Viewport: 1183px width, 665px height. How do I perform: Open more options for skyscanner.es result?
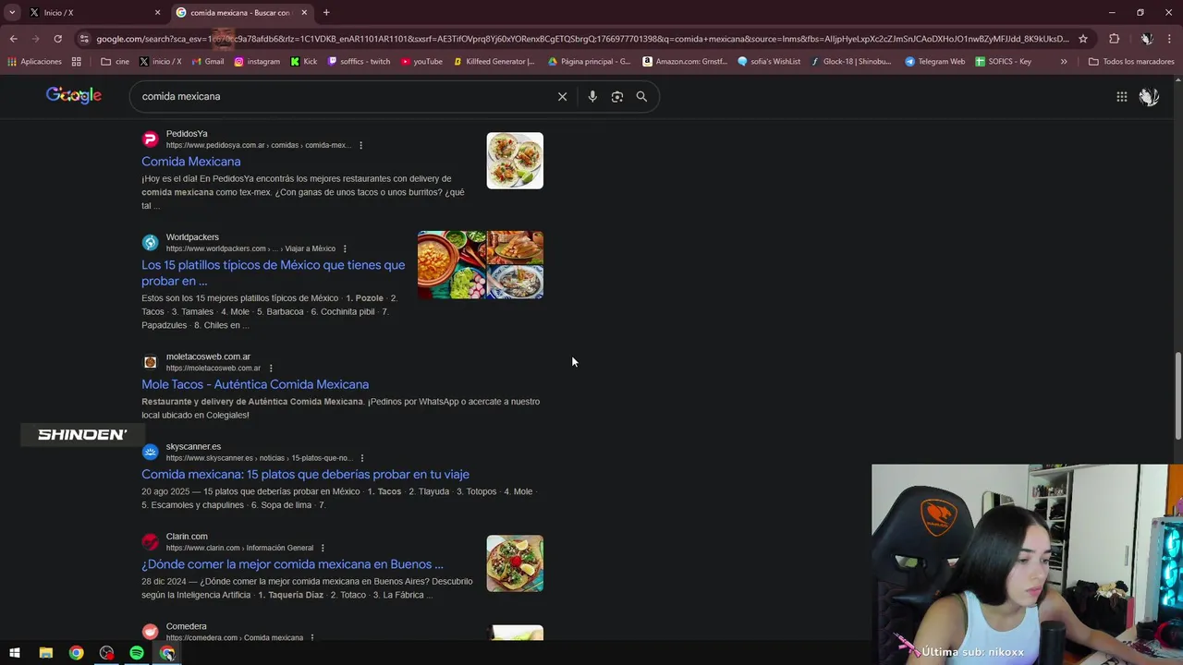pyautogui.click(x=361, y=458)
